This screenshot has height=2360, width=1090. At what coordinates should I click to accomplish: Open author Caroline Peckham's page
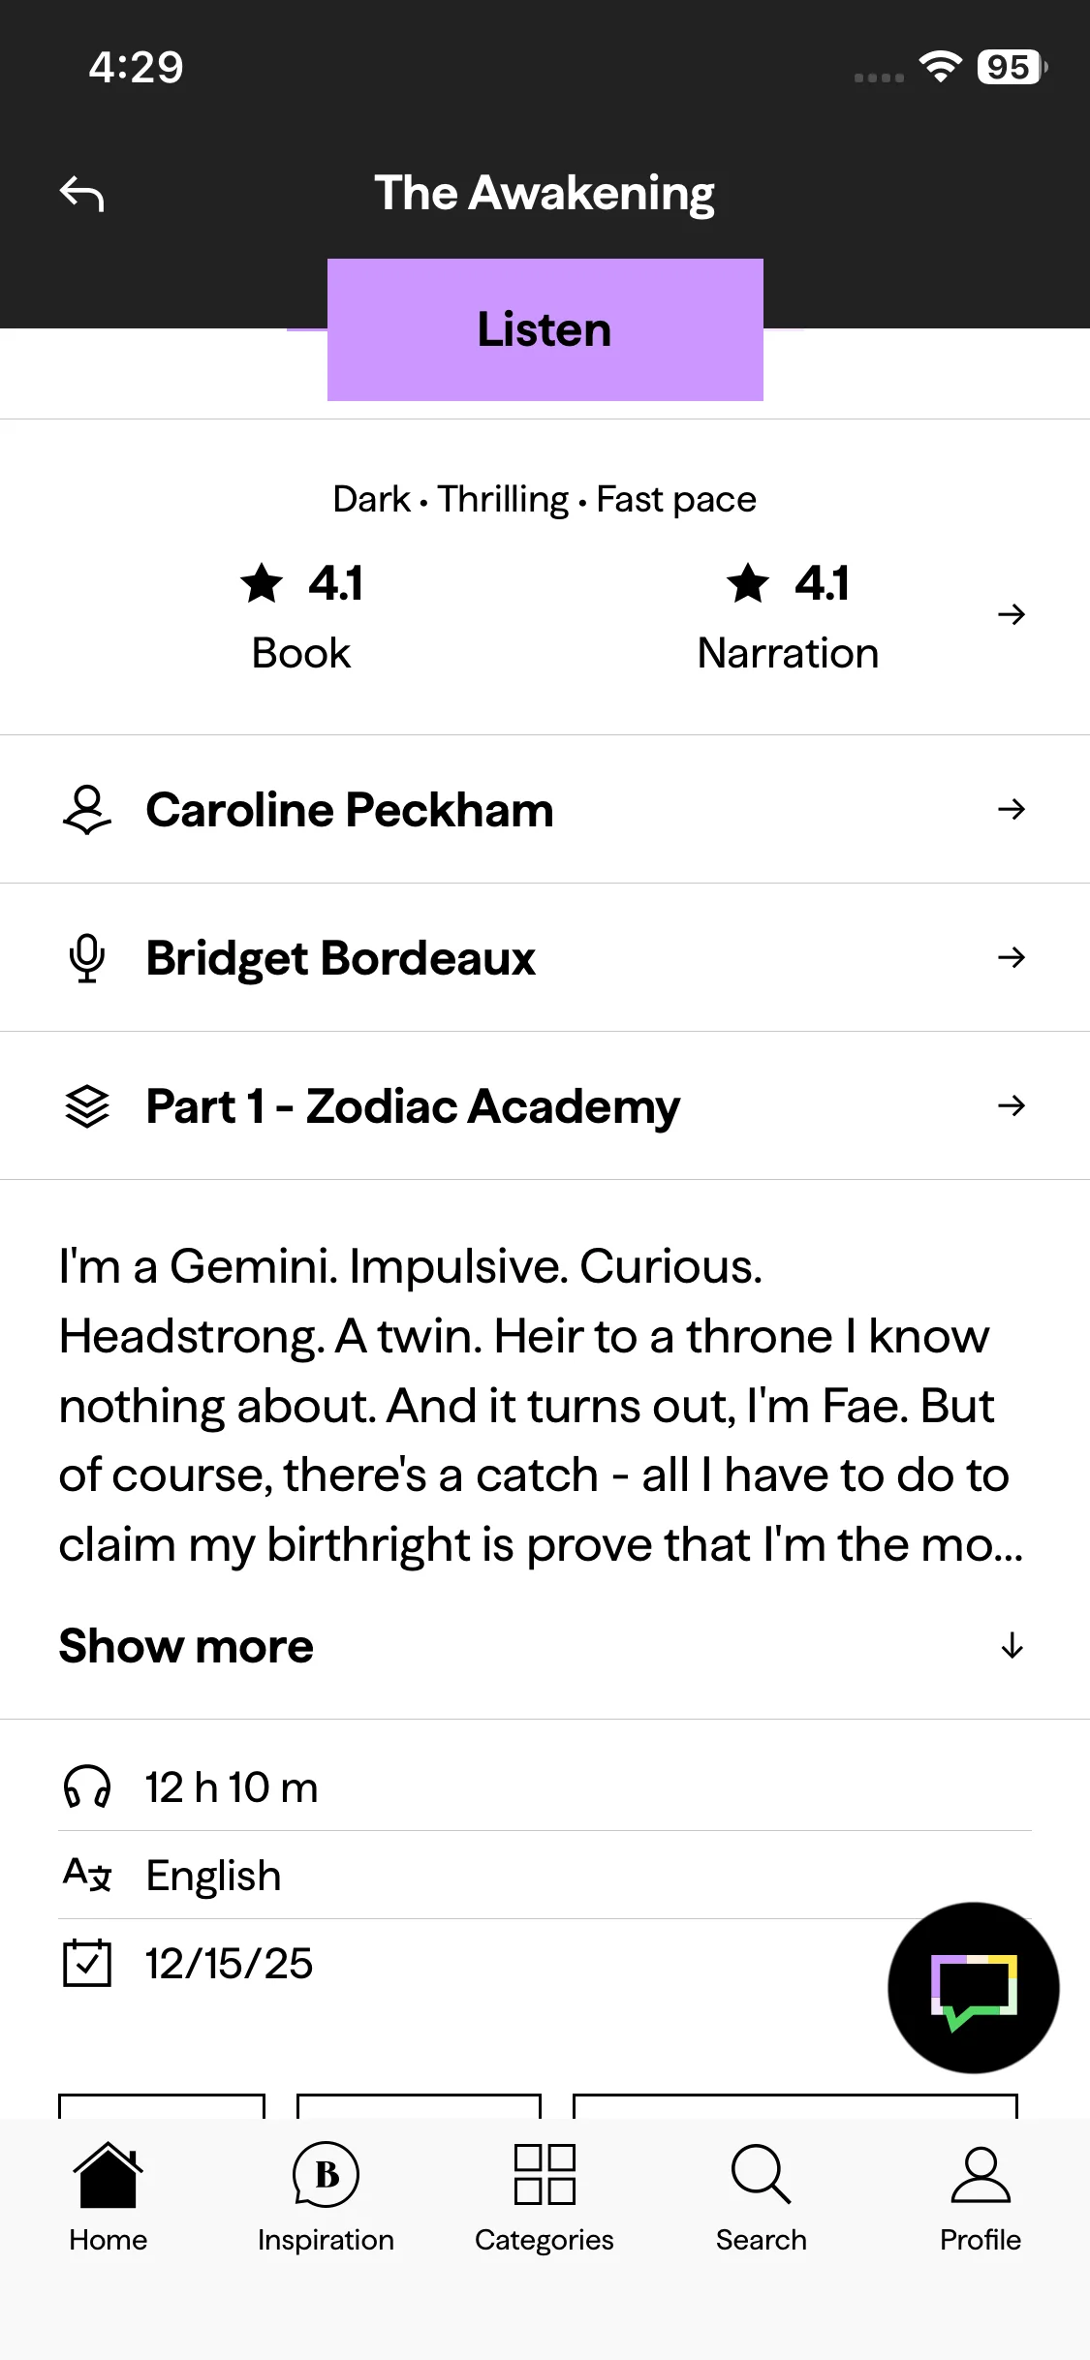coord(350,810)
